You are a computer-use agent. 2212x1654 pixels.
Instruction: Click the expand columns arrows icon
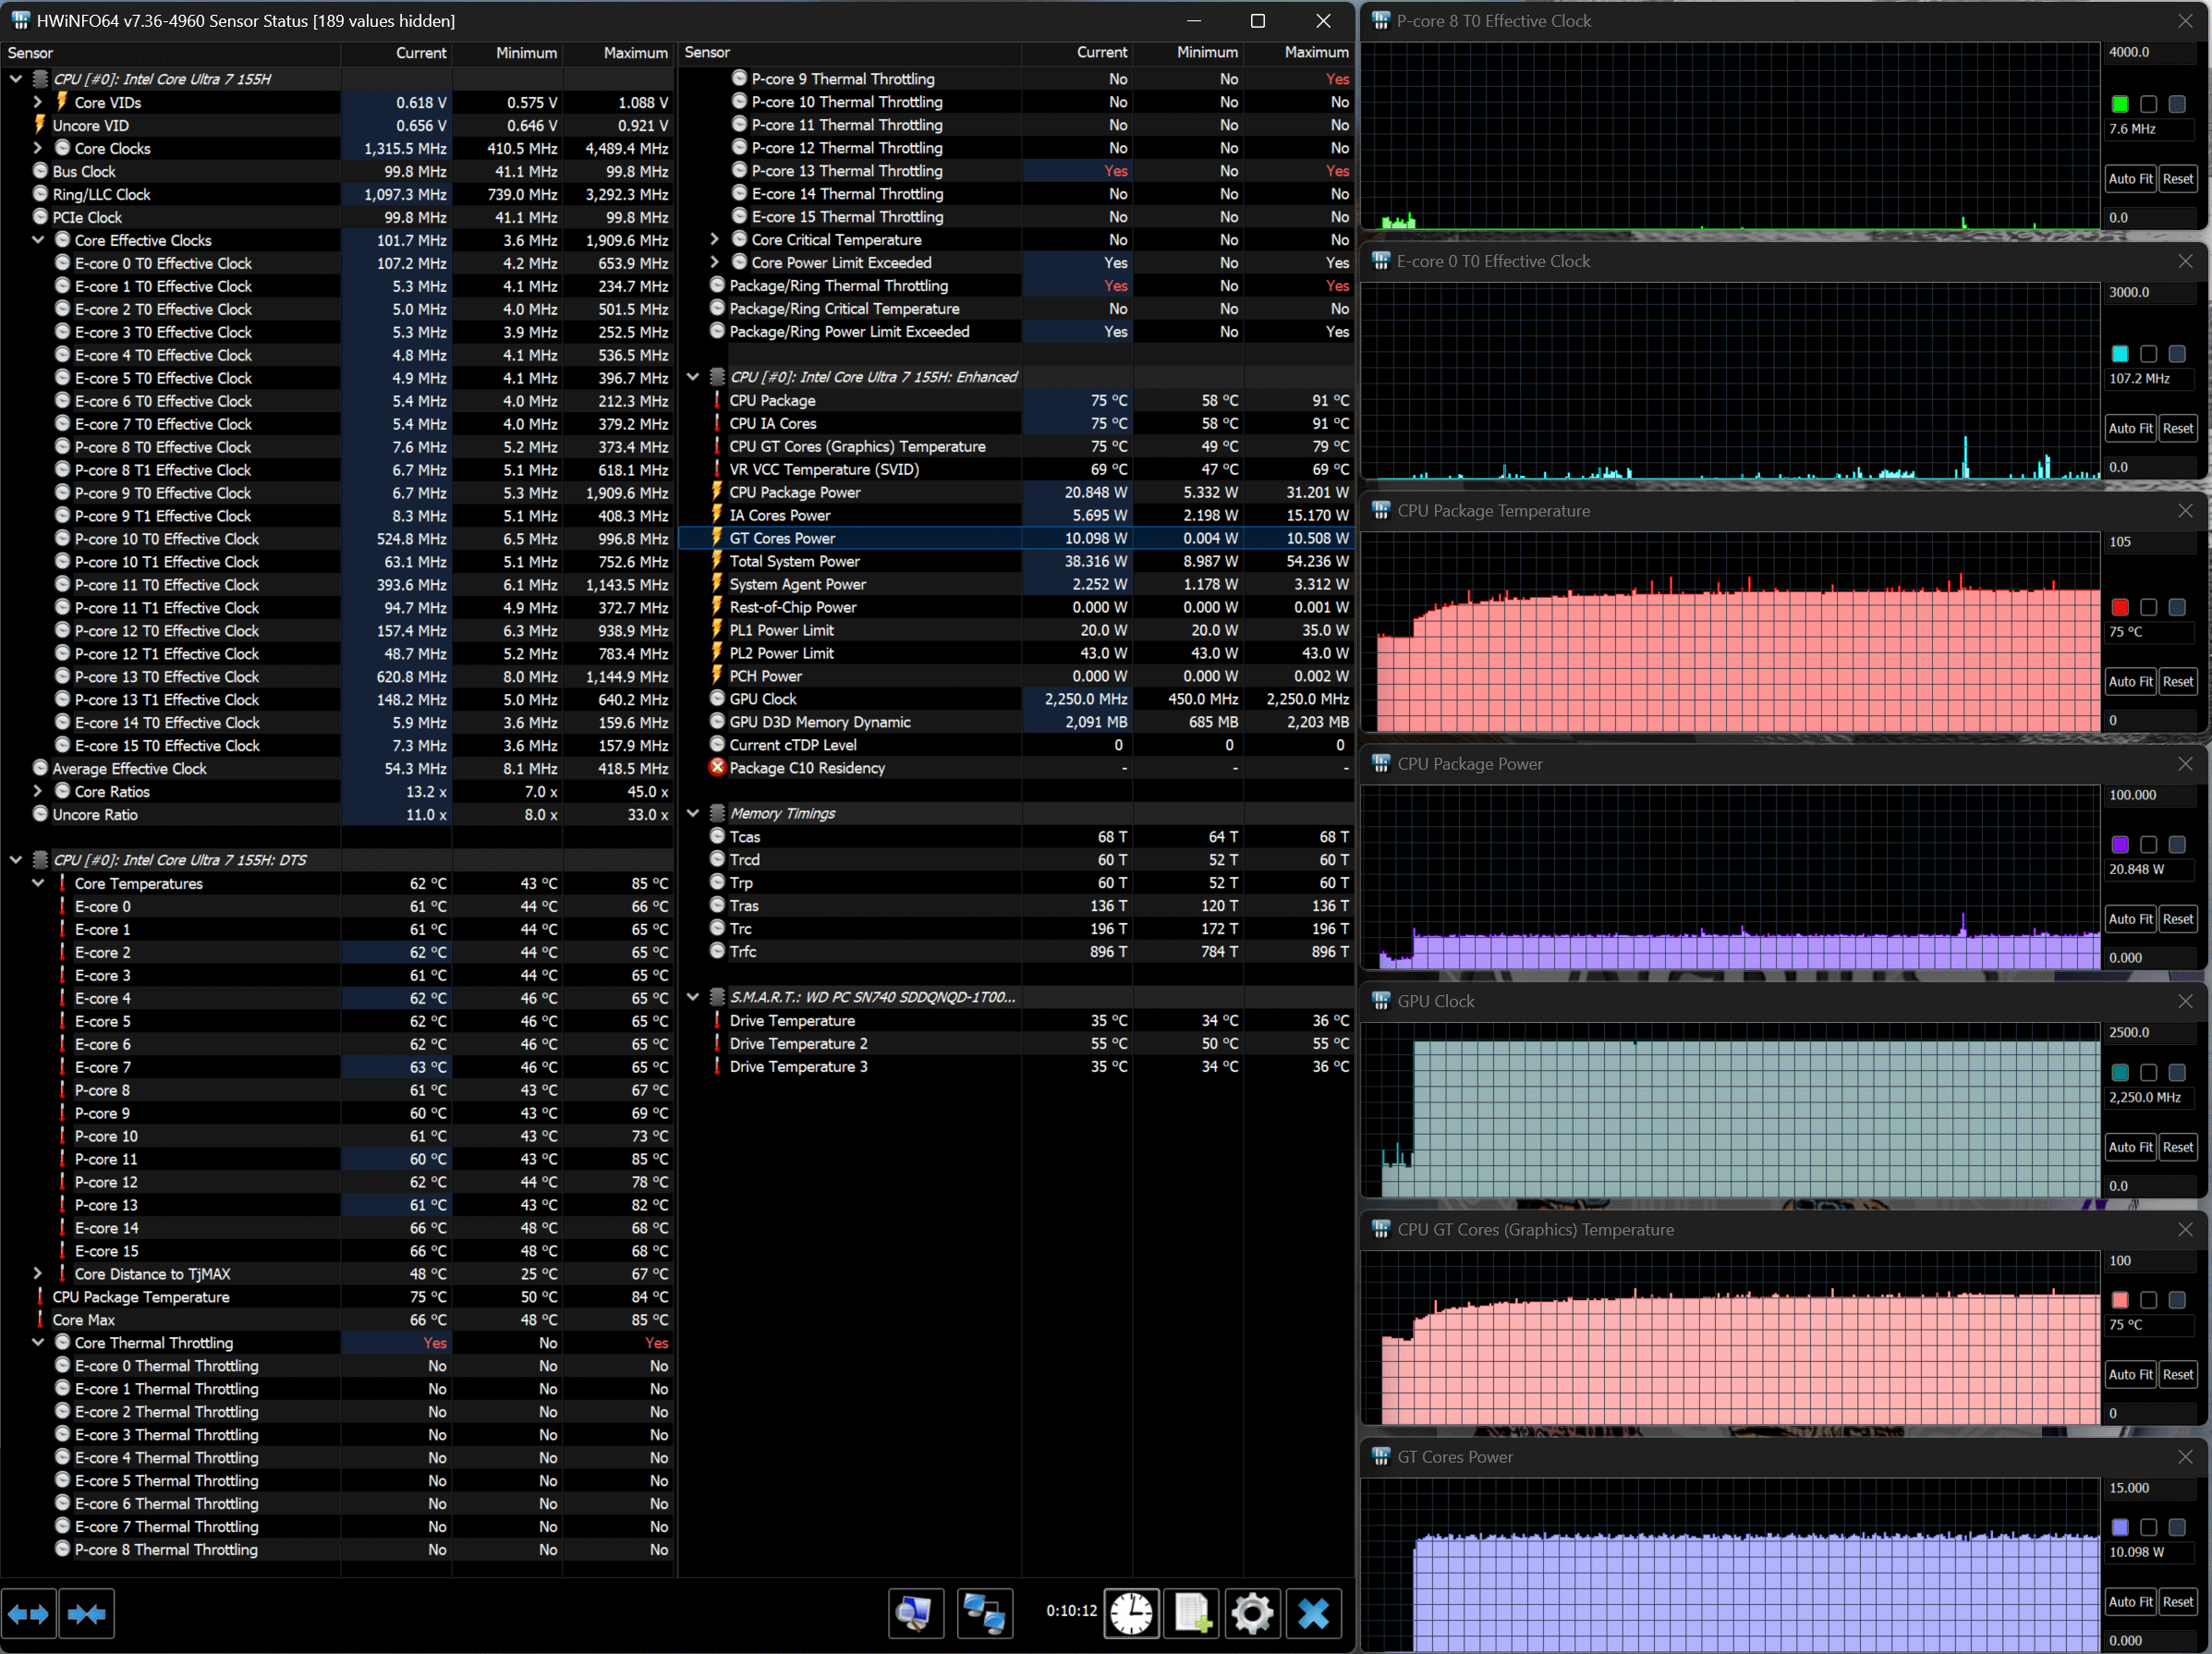point(28,1613)
